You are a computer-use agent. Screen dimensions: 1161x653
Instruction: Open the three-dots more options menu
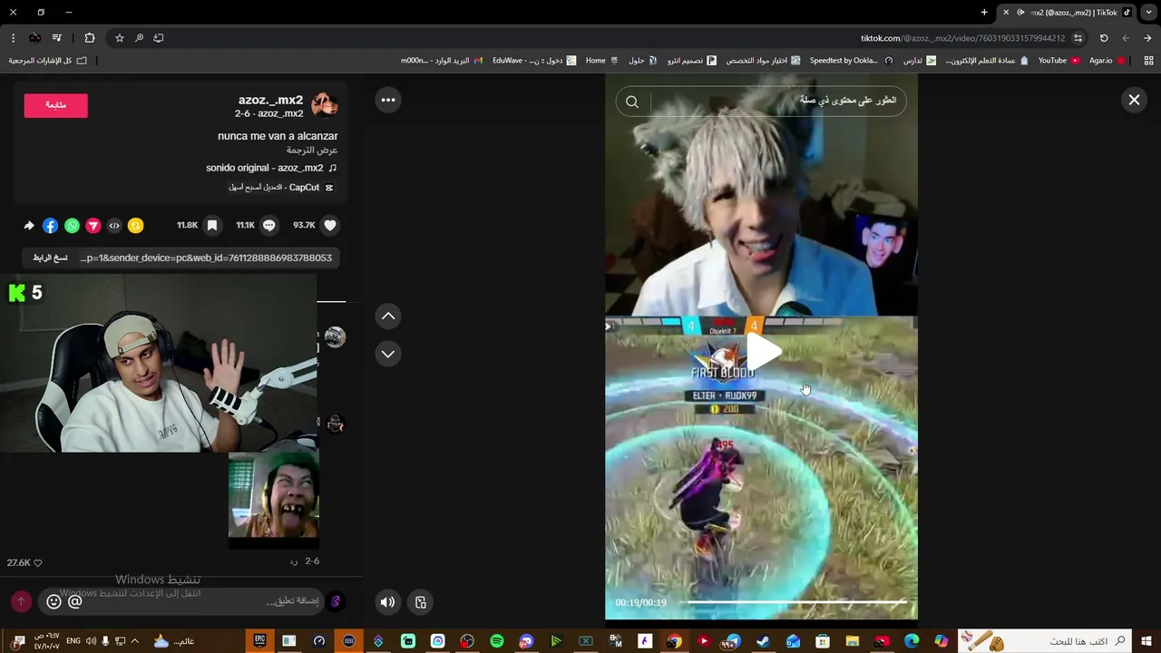click(388, 100)
